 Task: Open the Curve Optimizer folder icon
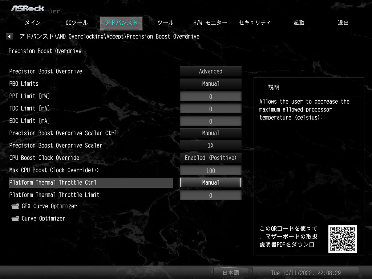[15, 218]
